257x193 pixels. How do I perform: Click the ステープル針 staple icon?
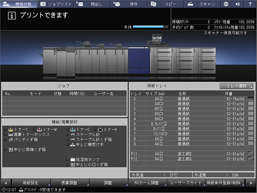coord(73,134)
